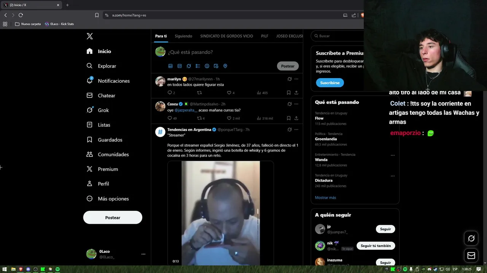Open Listas in sidebar
The height and width of the screenshot is (273, 487).
pyautogui.click(x=98, y=125)
